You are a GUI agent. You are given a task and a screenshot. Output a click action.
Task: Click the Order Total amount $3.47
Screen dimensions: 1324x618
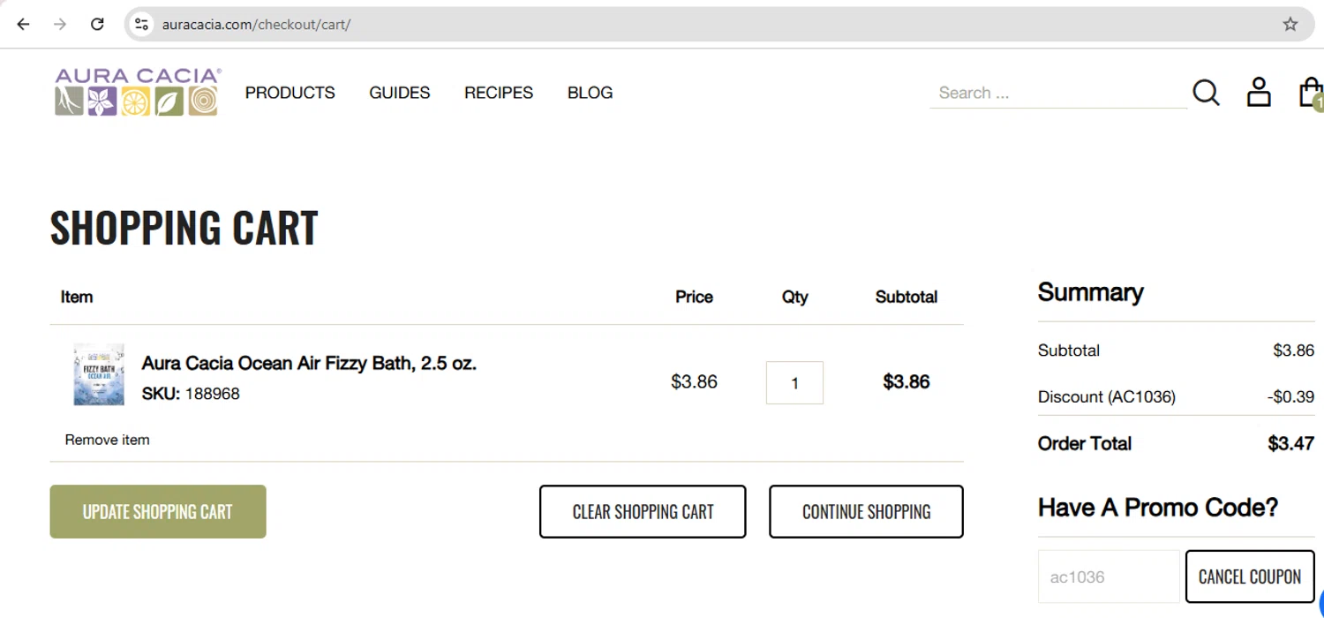click(x=1291, y=443)
